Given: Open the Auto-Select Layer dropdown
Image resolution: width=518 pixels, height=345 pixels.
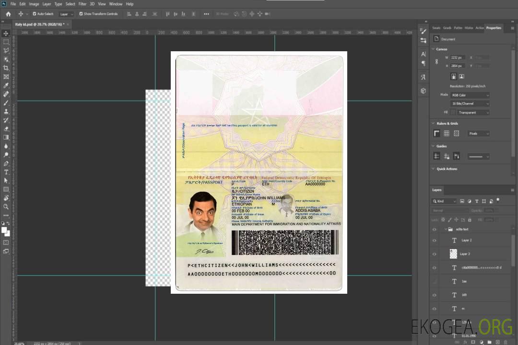Looking at the screenshot, I should pos(66,14).
